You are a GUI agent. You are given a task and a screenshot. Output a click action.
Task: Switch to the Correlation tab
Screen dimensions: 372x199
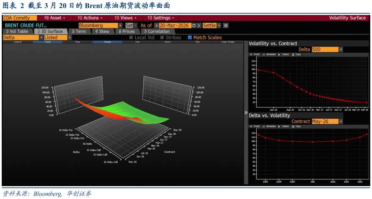[x=157, y=31]
